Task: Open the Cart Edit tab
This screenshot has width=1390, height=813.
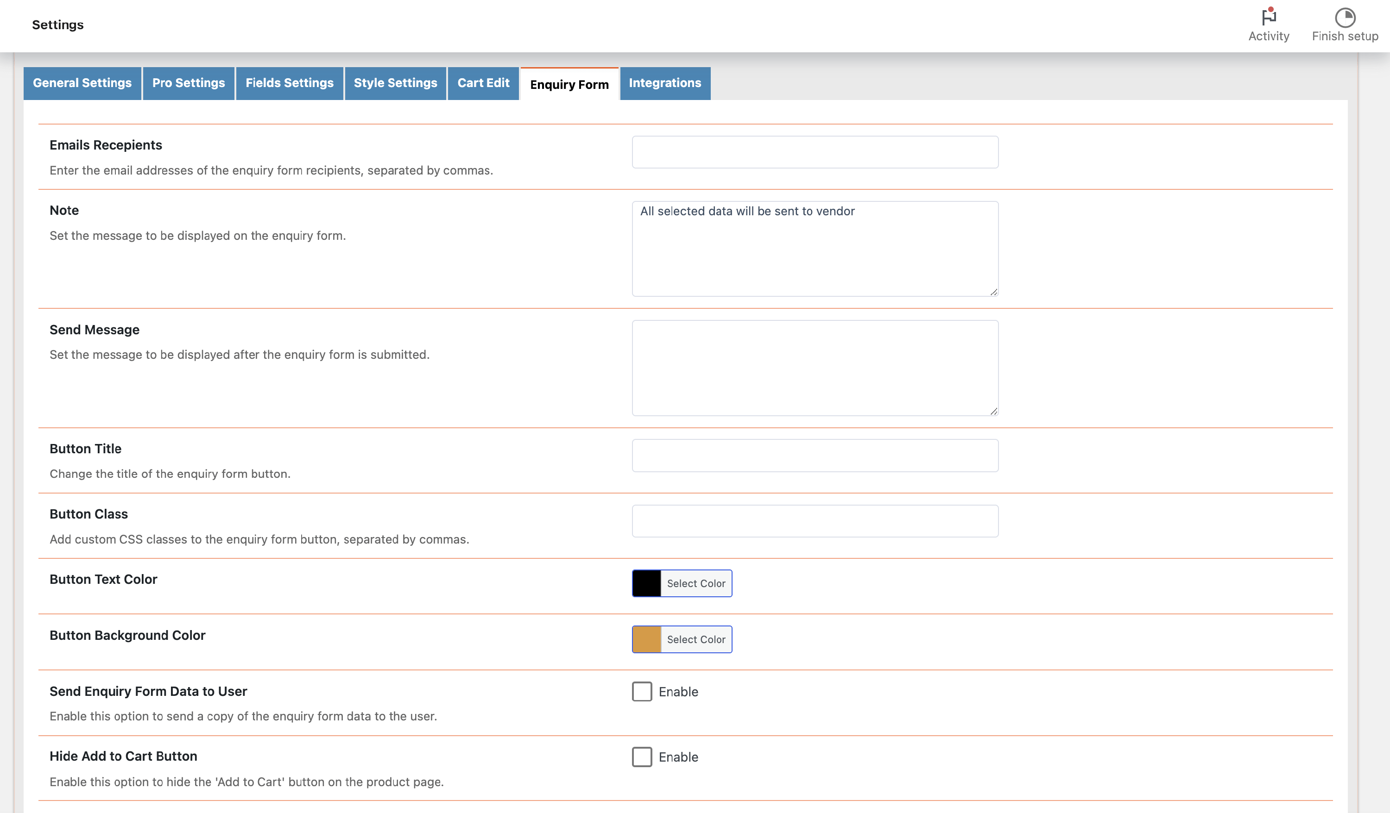Action: click(x=483, y=83)
